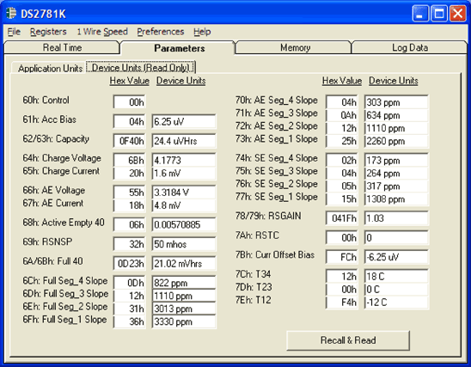Click the left Hex Value column header

[130, 81]
